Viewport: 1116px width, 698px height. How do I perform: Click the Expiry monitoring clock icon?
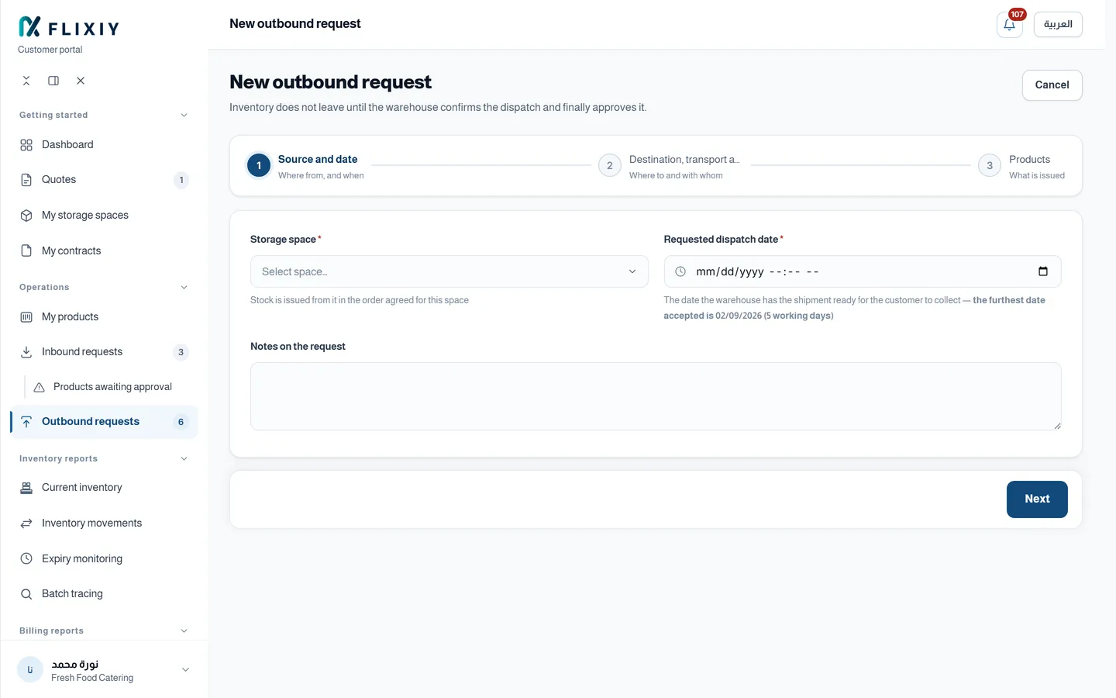tap(26, 558)
